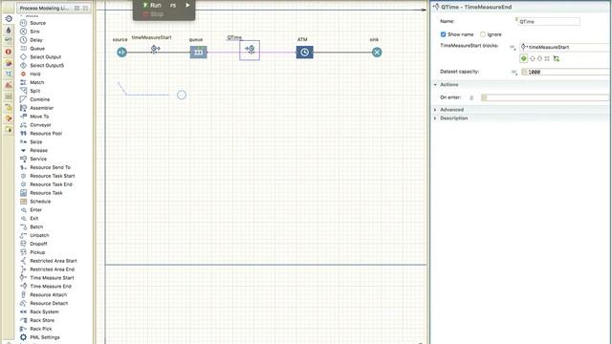Click the play arrow next to Run

[x=187, y=5]
